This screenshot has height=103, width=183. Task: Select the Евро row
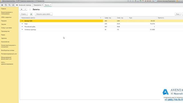click(101, 24)
